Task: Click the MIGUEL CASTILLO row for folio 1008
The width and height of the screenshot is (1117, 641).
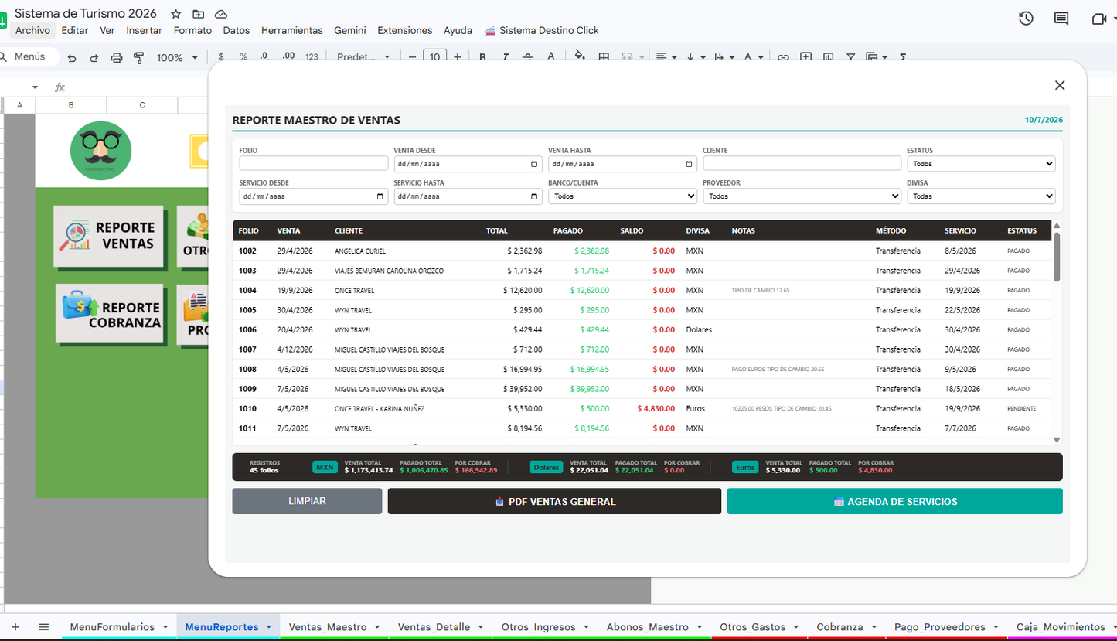Action: point(642,369)
